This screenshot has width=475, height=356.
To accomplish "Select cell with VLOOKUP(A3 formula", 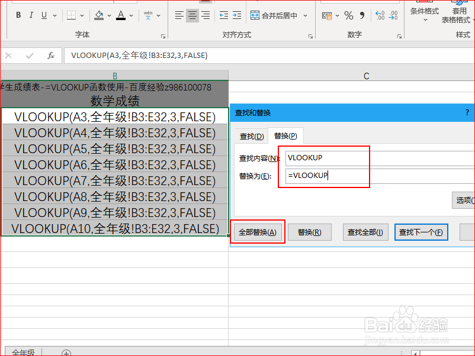I will [114, 116].
